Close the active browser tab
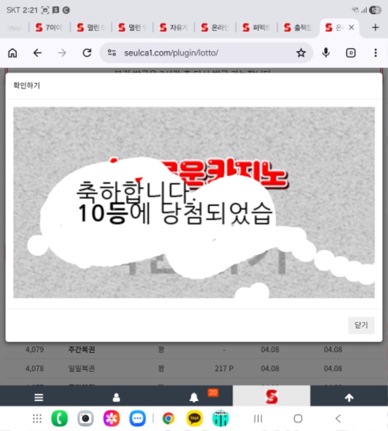388x431 pixels. tap(352, 28)
